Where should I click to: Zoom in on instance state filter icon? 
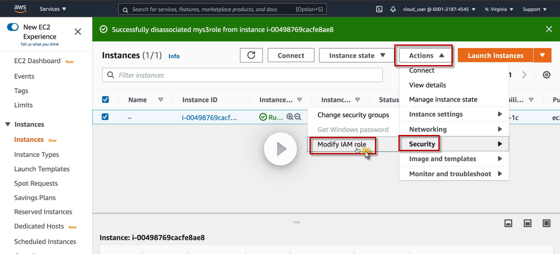290,117
